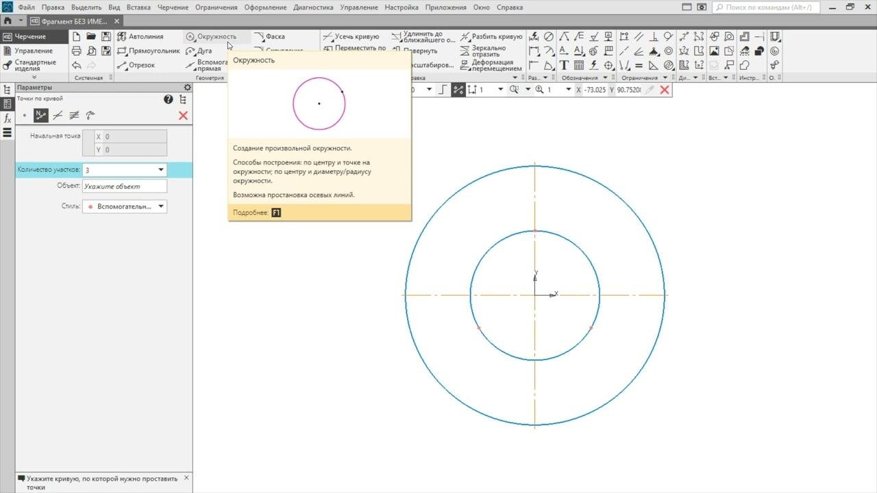The width and height of the screenshot is (877, 493).
Task: Click the text tool T icon
Action: click(564, 66)
